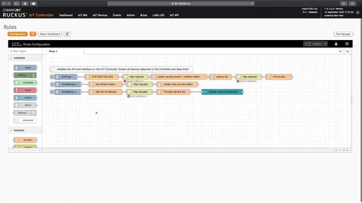362x203 pixels.
Task: Add a new flow with plus icon
Action: click(340, 51)
